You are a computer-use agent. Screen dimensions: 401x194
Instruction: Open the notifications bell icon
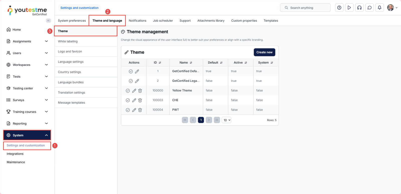(379, 8)
